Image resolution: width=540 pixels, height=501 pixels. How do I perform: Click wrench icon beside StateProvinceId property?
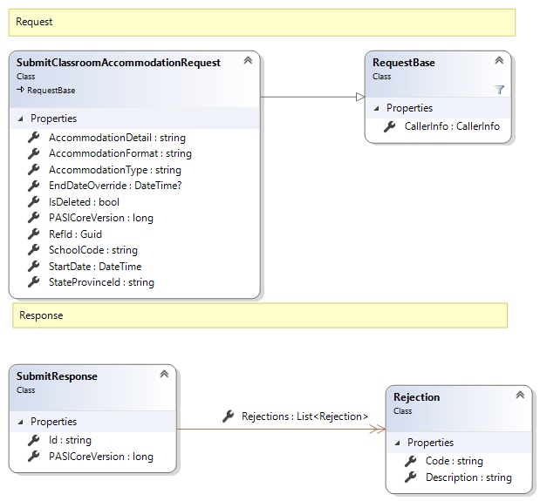point(34,282)
